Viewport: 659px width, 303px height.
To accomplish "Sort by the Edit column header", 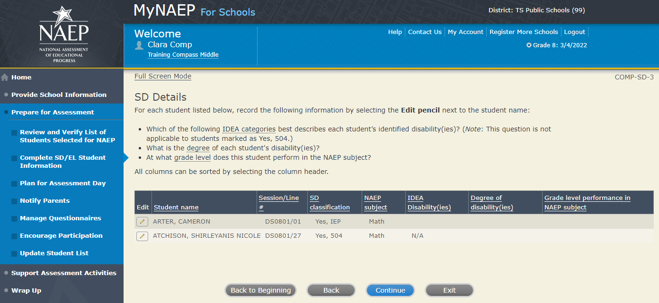I will 142,208.
